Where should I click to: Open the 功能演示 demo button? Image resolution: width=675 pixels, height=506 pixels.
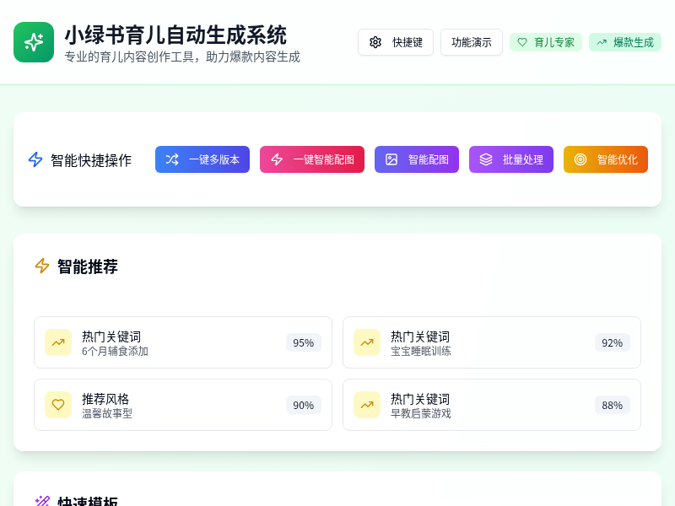[472, 42]
